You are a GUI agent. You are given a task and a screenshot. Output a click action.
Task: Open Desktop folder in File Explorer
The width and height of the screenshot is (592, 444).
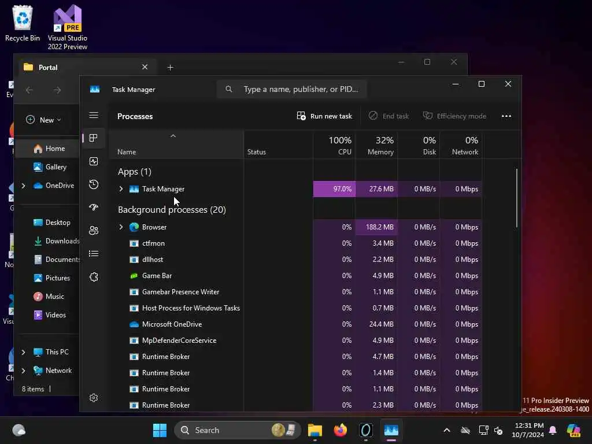(51, 223)
